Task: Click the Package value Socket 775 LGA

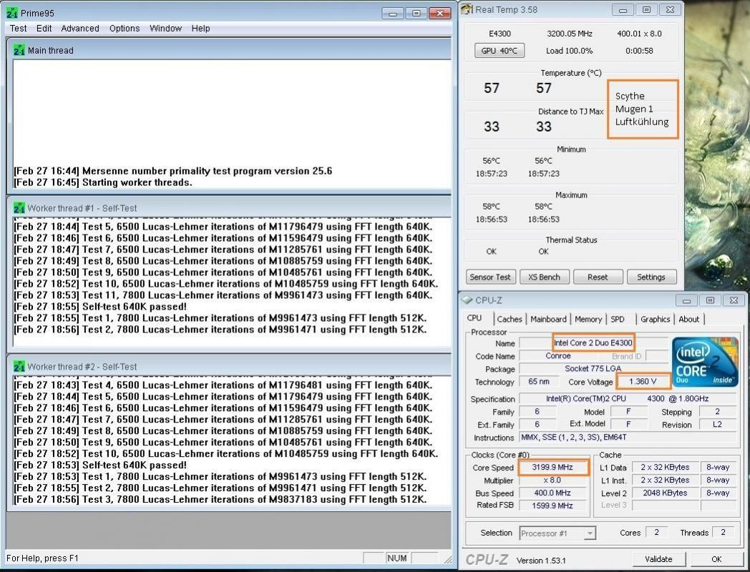Action: pyautogui.click(x=593, y=368)
